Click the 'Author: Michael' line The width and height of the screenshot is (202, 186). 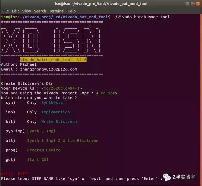19,64
